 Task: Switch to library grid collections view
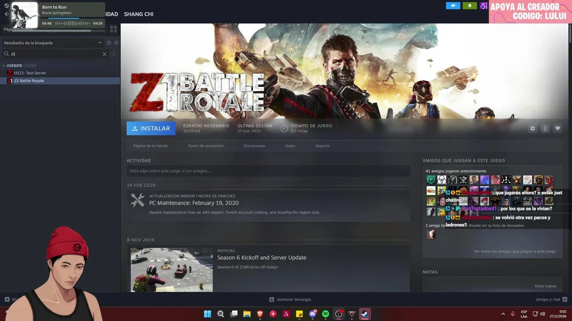114,29
